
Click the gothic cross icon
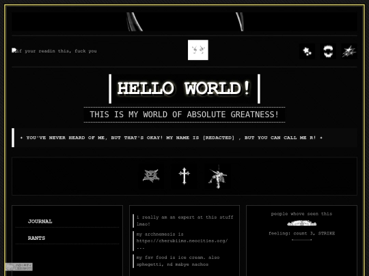pos(184,176)
